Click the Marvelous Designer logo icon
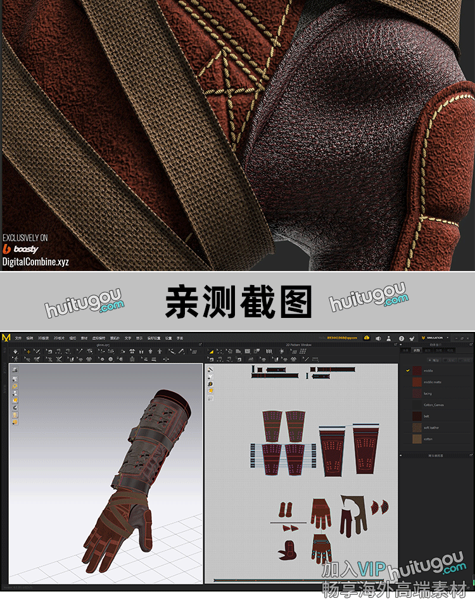Viewport: 475px width, 608px height. [6, 338]
